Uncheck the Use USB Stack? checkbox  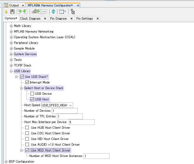[x=22, y=77]
